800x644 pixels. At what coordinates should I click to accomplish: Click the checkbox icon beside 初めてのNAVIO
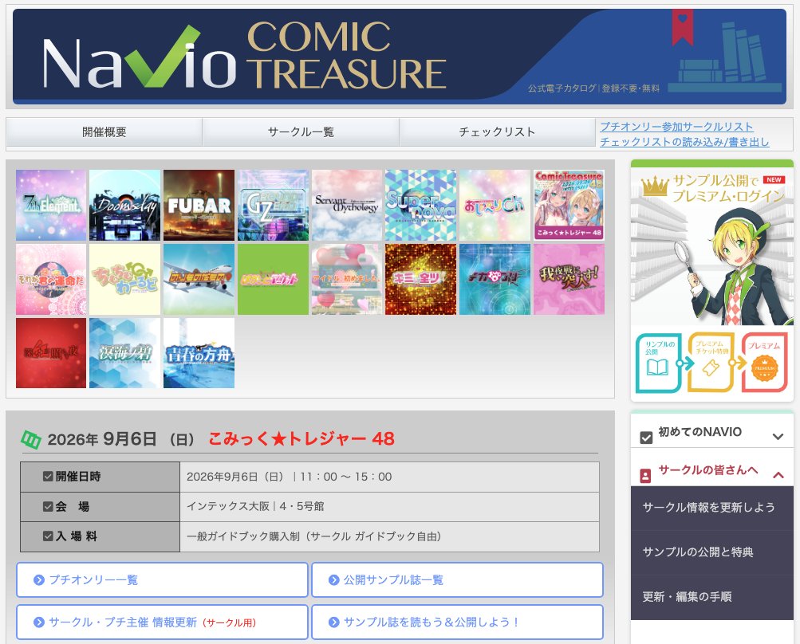[646, 438]
